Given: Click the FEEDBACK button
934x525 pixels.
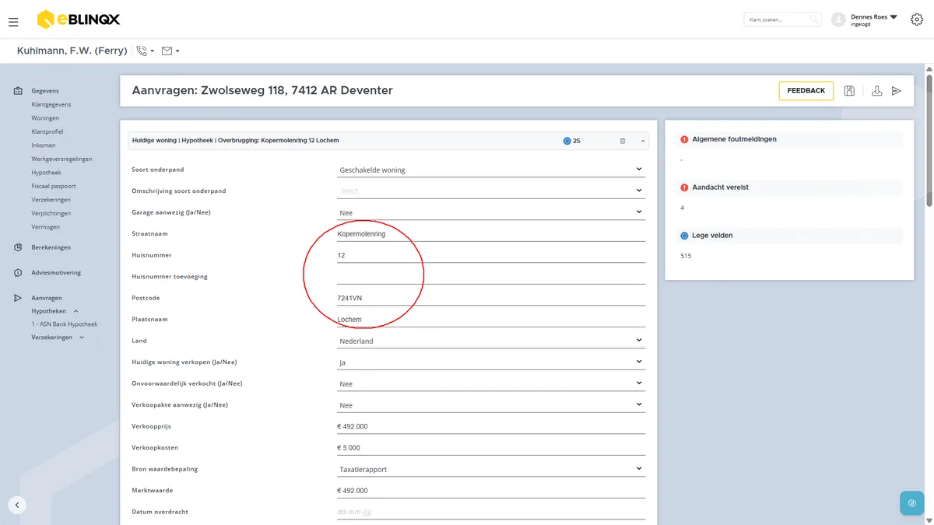Looking at the screenshot, I should (x=806, y=91).
